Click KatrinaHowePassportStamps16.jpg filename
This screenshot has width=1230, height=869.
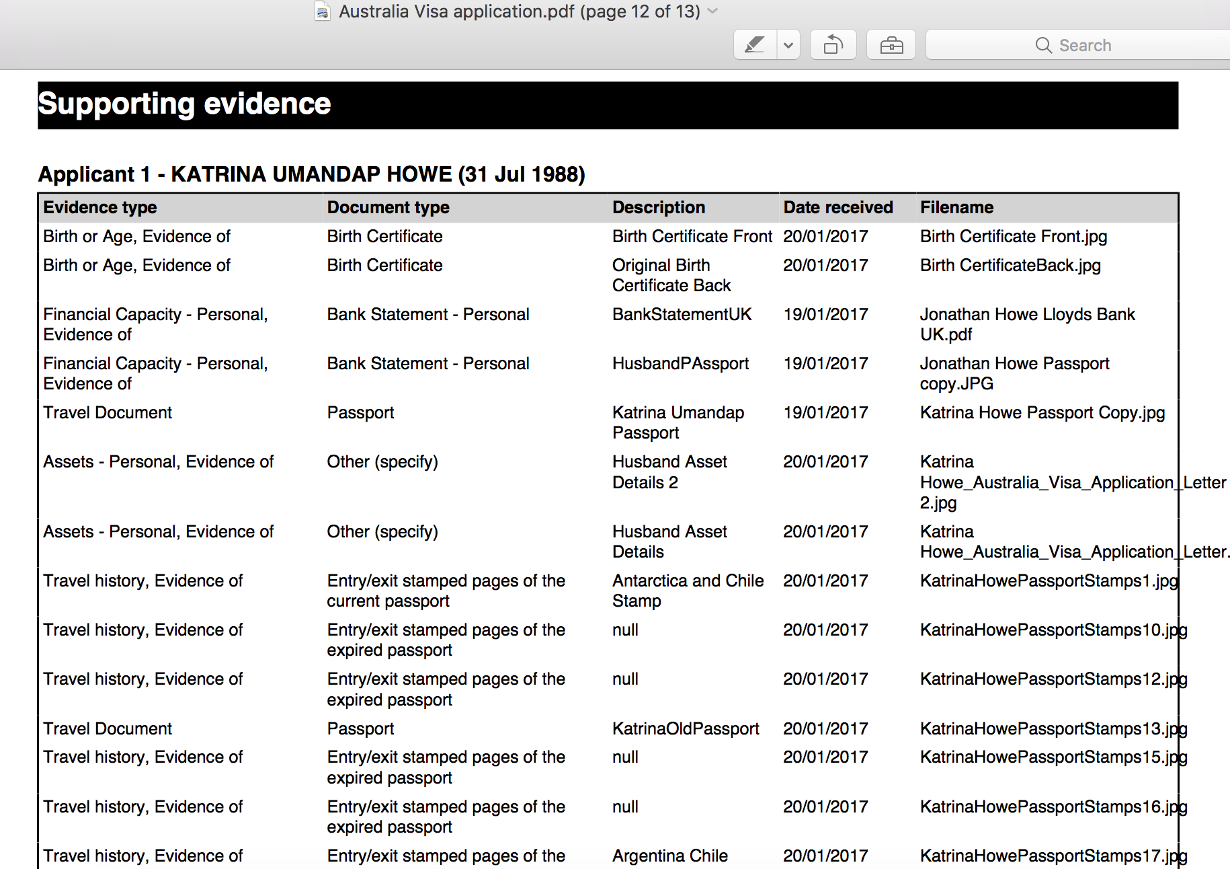click(1053, 807)
